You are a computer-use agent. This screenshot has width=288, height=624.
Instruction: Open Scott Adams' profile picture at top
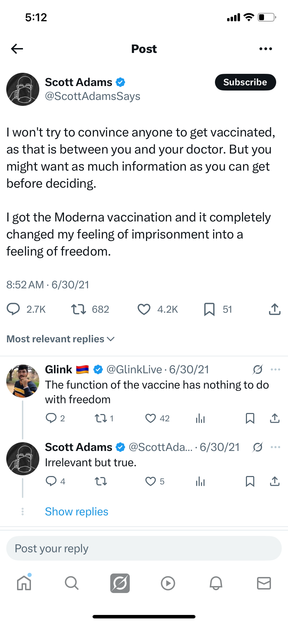[23, 89]
